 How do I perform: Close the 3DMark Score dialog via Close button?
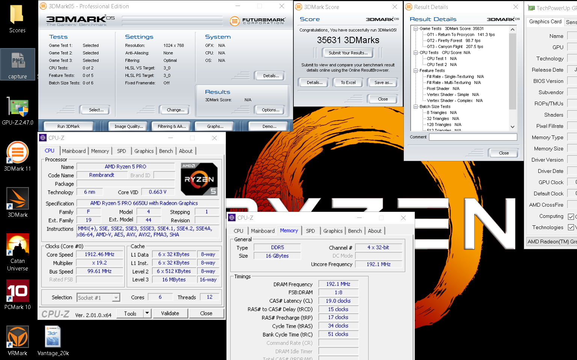383,99
